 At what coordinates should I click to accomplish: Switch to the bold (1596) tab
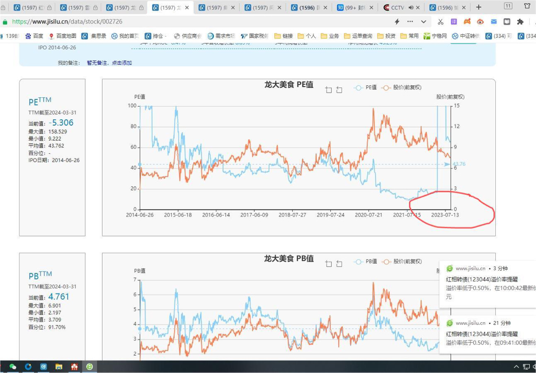click(308, 7)
